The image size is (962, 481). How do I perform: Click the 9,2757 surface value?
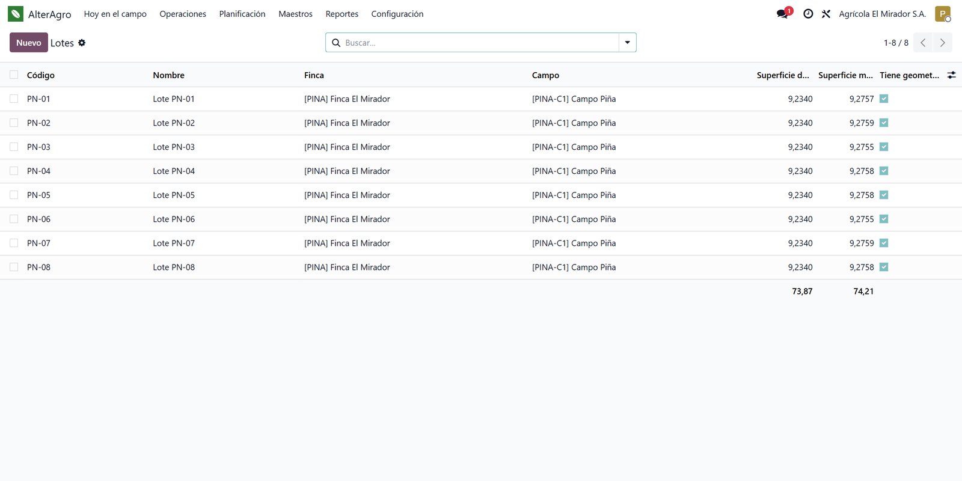coord(862,99)
